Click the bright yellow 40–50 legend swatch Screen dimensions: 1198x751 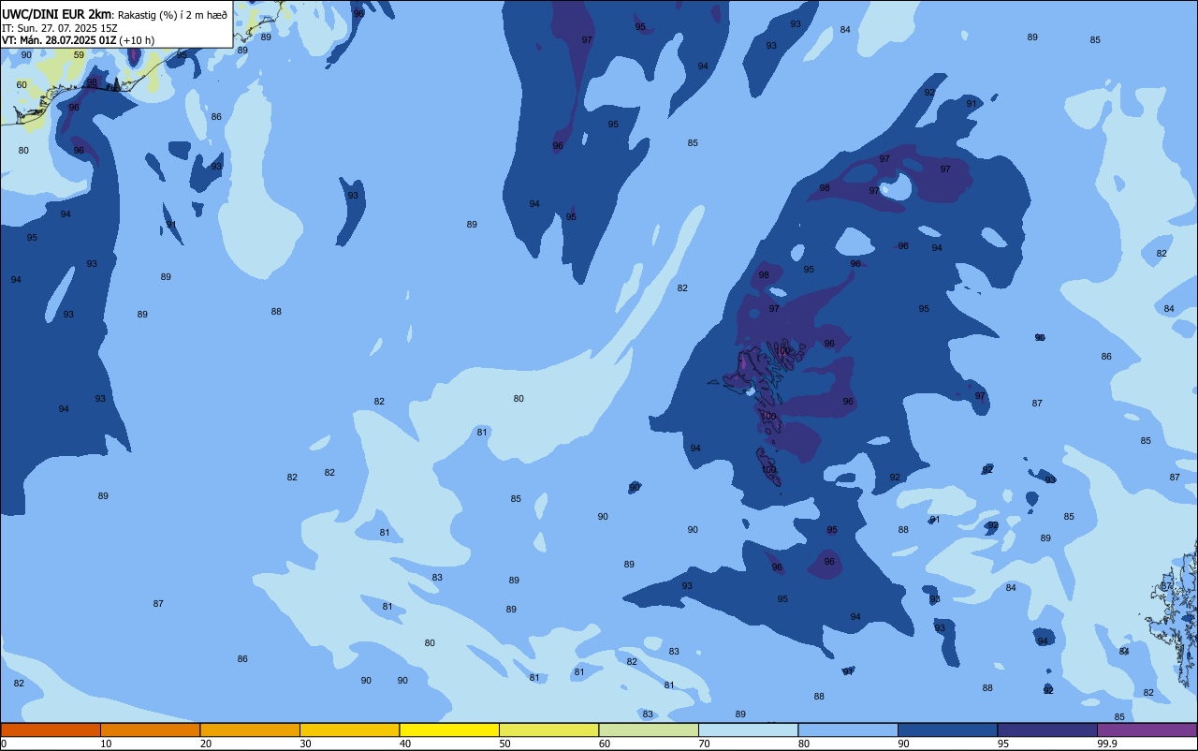(x=449, y=729)
